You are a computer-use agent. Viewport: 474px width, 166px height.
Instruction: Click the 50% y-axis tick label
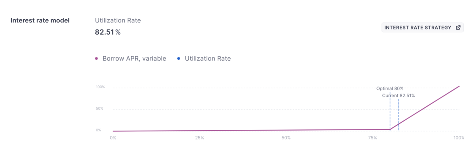[100, 109]
